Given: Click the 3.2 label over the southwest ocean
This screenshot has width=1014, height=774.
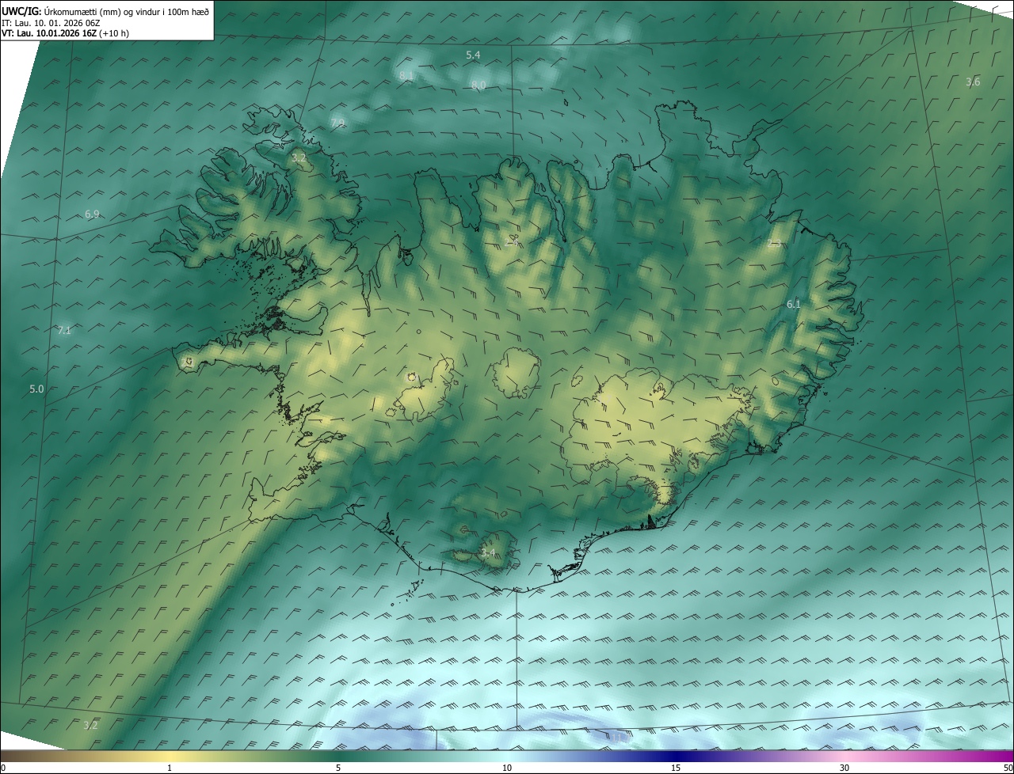Looking at the screenshot, I should click(x=90, y=725).
